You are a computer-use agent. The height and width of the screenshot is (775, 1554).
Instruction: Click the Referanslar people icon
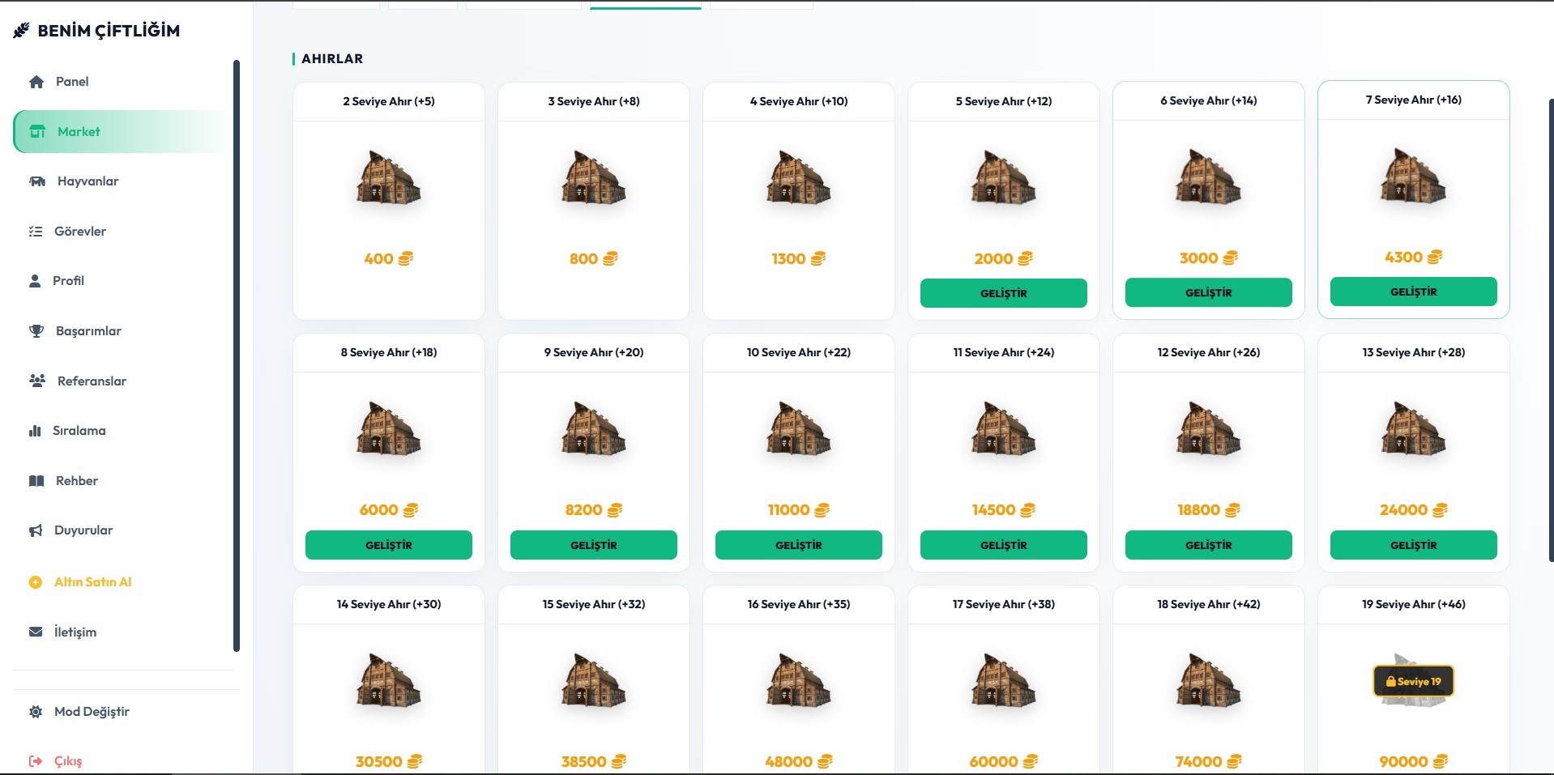point(37,381)
